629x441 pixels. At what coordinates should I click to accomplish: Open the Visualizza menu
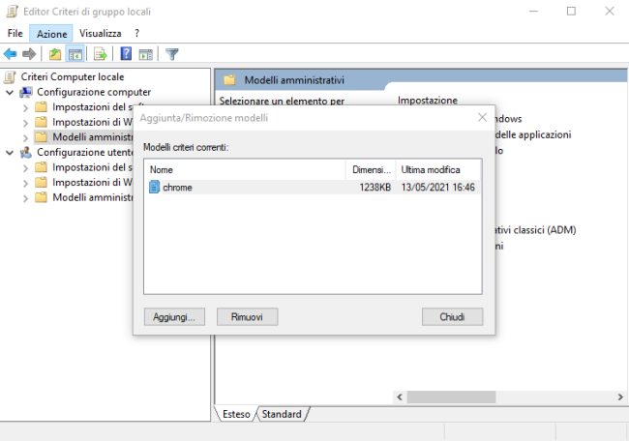click(101, 33)
